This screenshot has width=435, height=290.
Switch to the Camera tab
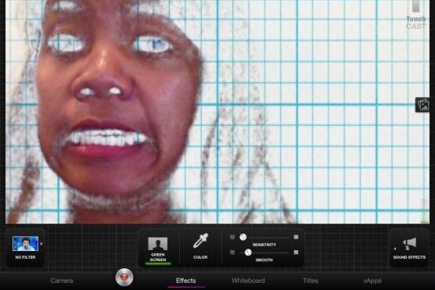coord(62,281)
